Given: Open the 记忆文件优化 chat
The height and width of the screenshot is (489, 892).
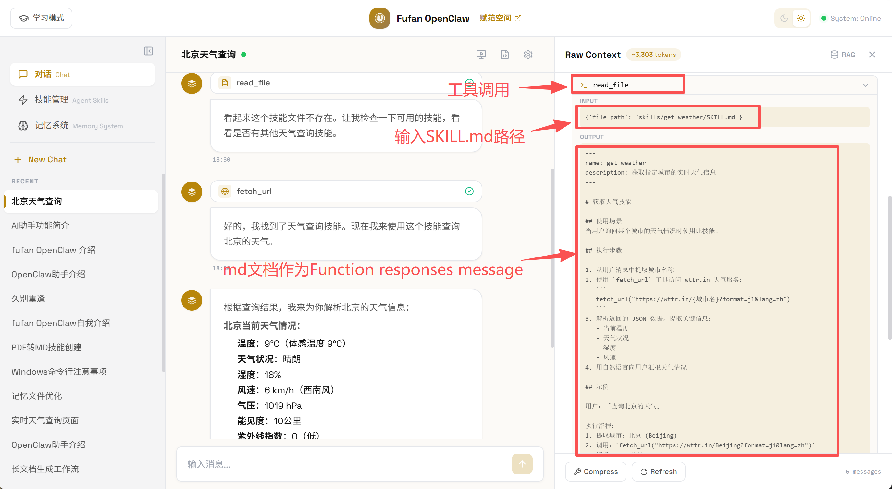Looking at the screenshot, I should coord(81,396).
